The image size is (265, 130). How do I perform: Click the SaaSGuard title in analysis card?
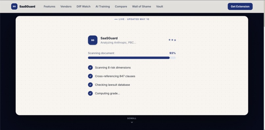109,38
